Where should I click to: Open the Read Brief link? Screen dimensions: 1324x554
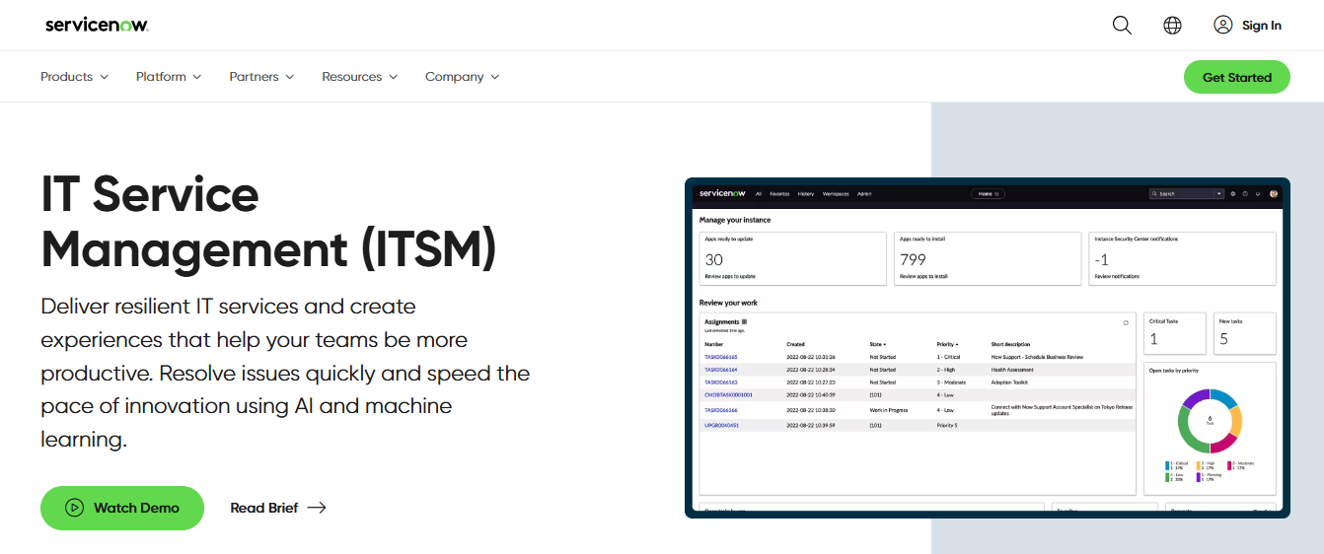(x=278, y=508)
